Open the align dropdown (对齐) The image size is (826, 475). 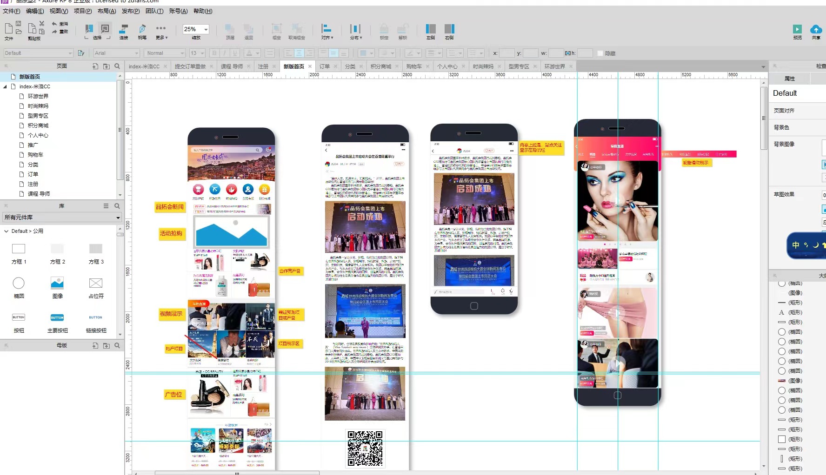click(x=327, y=32)
